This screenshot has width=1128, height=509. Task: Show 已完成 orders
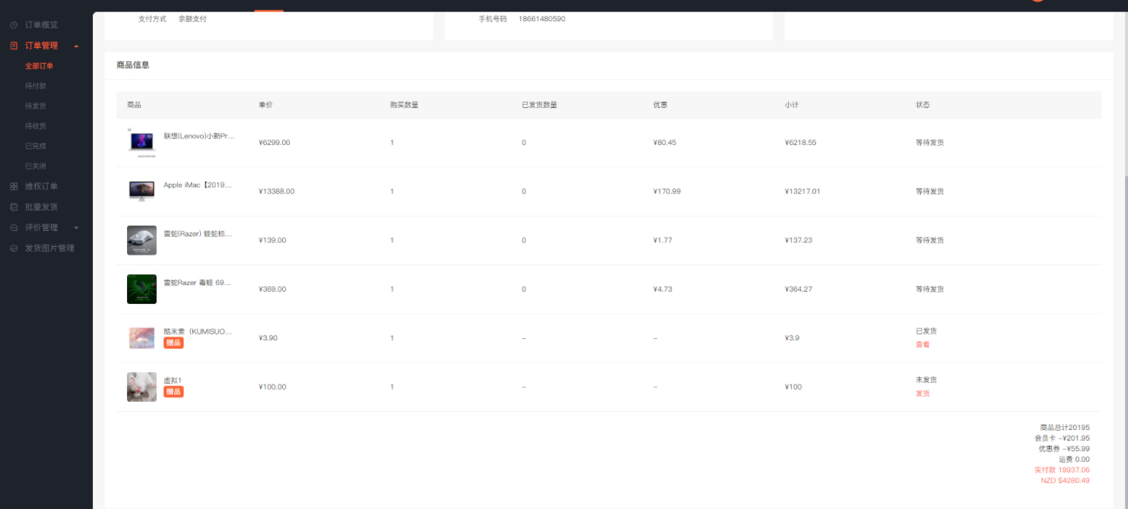[36, 146]
